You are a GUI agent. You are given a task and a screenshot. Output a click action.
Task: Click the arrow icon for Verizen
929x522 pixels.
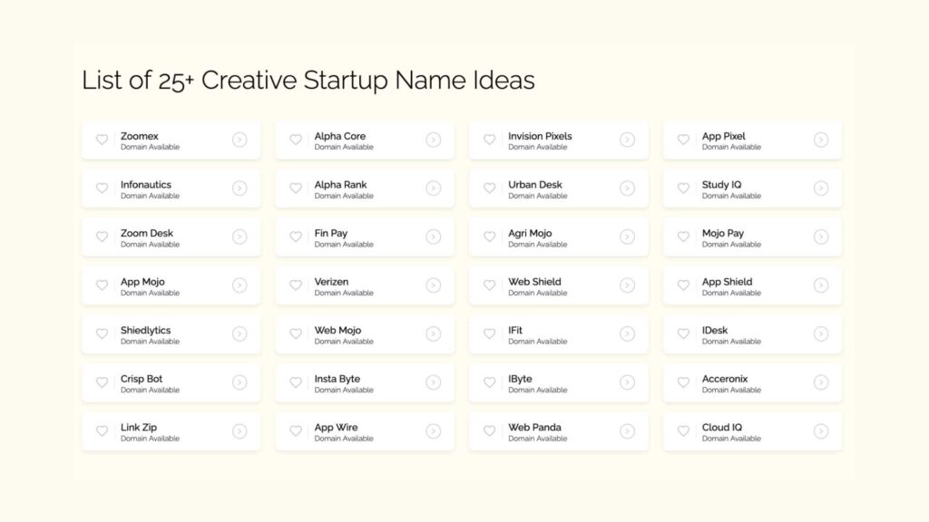click(434, 285)
